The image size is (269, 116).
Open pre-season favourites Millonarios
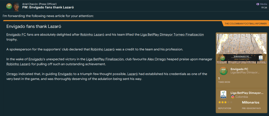250,102
